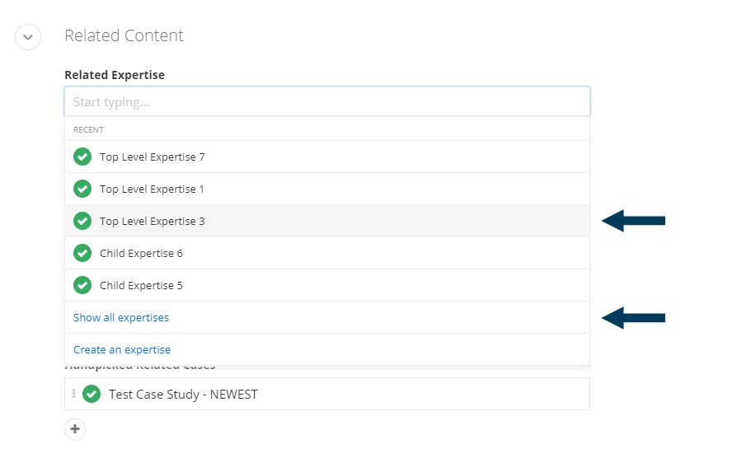Add a related case with plus button
The height and width of the screenshot is (463, 737).
(x=75, y=429)
